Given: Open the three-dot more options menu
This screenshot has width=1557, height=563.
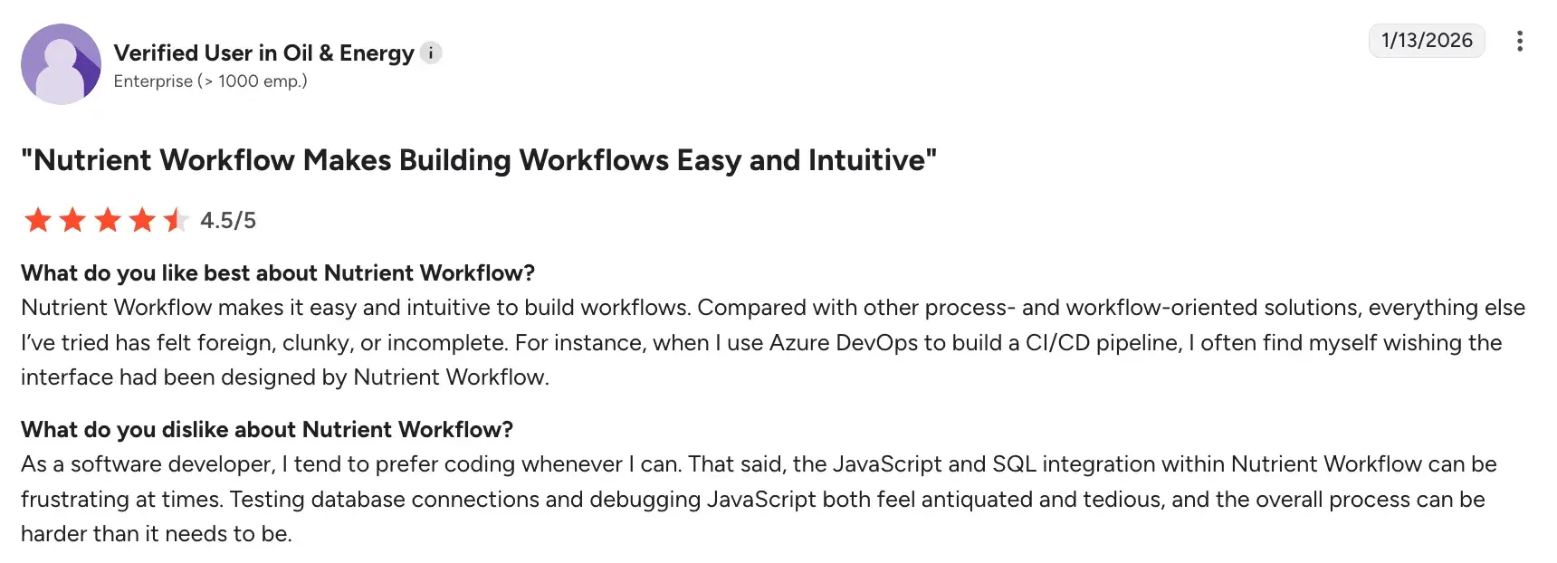Looking at the screenshot, I should click(x=1519, y=41).
